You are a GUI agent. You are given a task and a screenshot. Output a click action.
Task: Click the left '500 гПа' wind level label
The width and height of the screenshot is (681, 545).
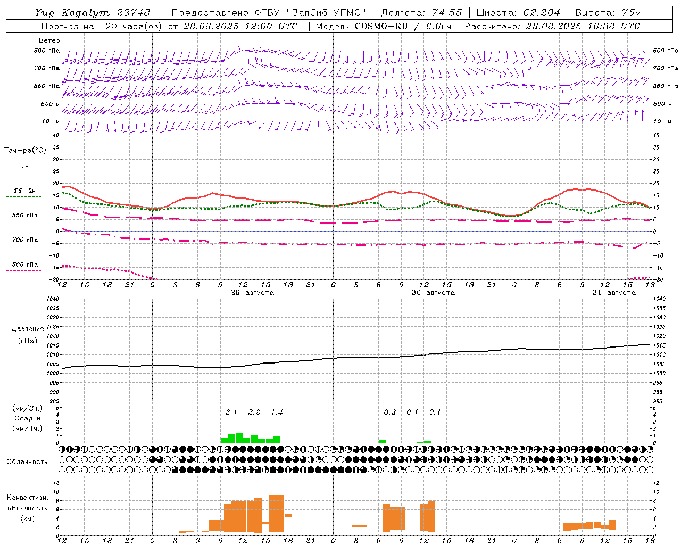(x=47, y=51)
